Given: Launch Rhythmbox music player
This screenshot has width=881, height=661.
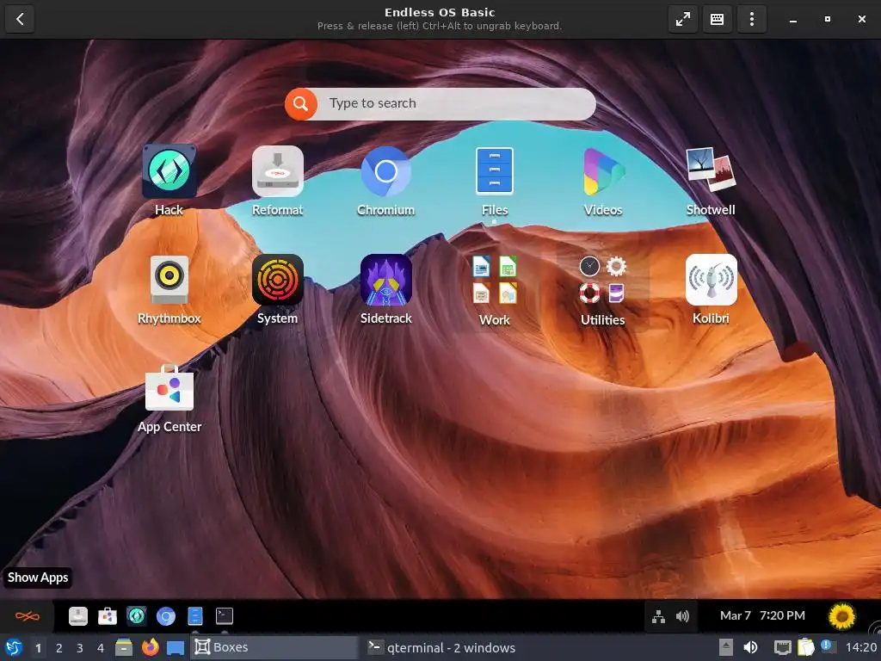Looking at the screenshot, I should click(x=169, y=280).
